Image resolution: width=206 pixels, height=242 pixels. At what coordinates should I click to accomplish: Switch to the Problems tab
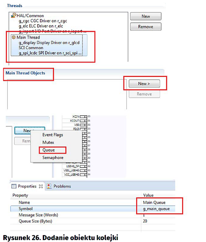tap(62, 186)
